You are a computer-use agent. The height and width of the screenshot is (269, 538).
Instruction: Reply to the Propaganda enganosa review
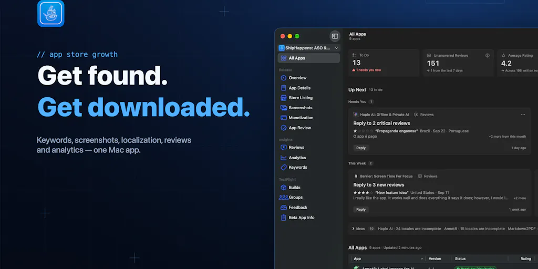click(361, 148)
